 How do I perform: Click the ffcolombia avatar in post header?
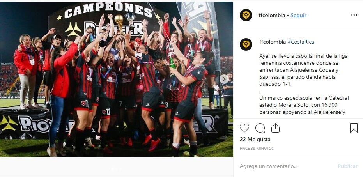tap(246, 15)
